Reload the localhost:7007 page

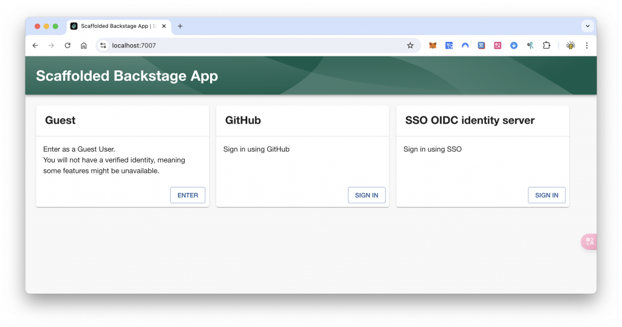pyautogui.click(x=67, y=46)
